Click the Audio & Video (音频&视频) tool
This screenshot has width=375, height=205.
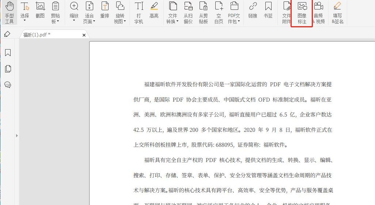[x=318, y=12]
